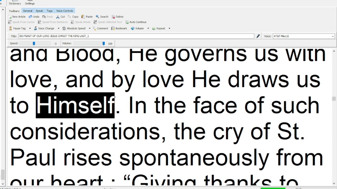Insert a Pause Tag
The width and height of the screenshot is (337, 189).
click(x=17, y=28)
